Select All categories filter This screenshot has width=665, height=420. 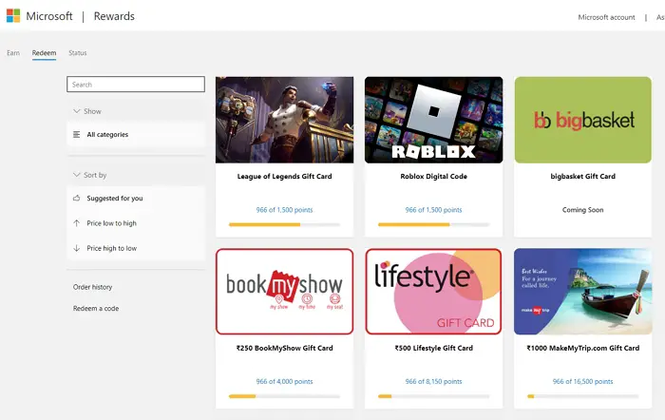point(136,135)
